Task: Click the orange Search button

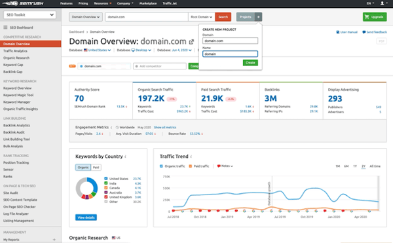Action: point(223,17)
